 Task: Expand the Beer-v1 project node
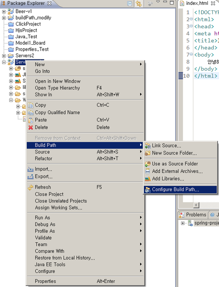4,12
